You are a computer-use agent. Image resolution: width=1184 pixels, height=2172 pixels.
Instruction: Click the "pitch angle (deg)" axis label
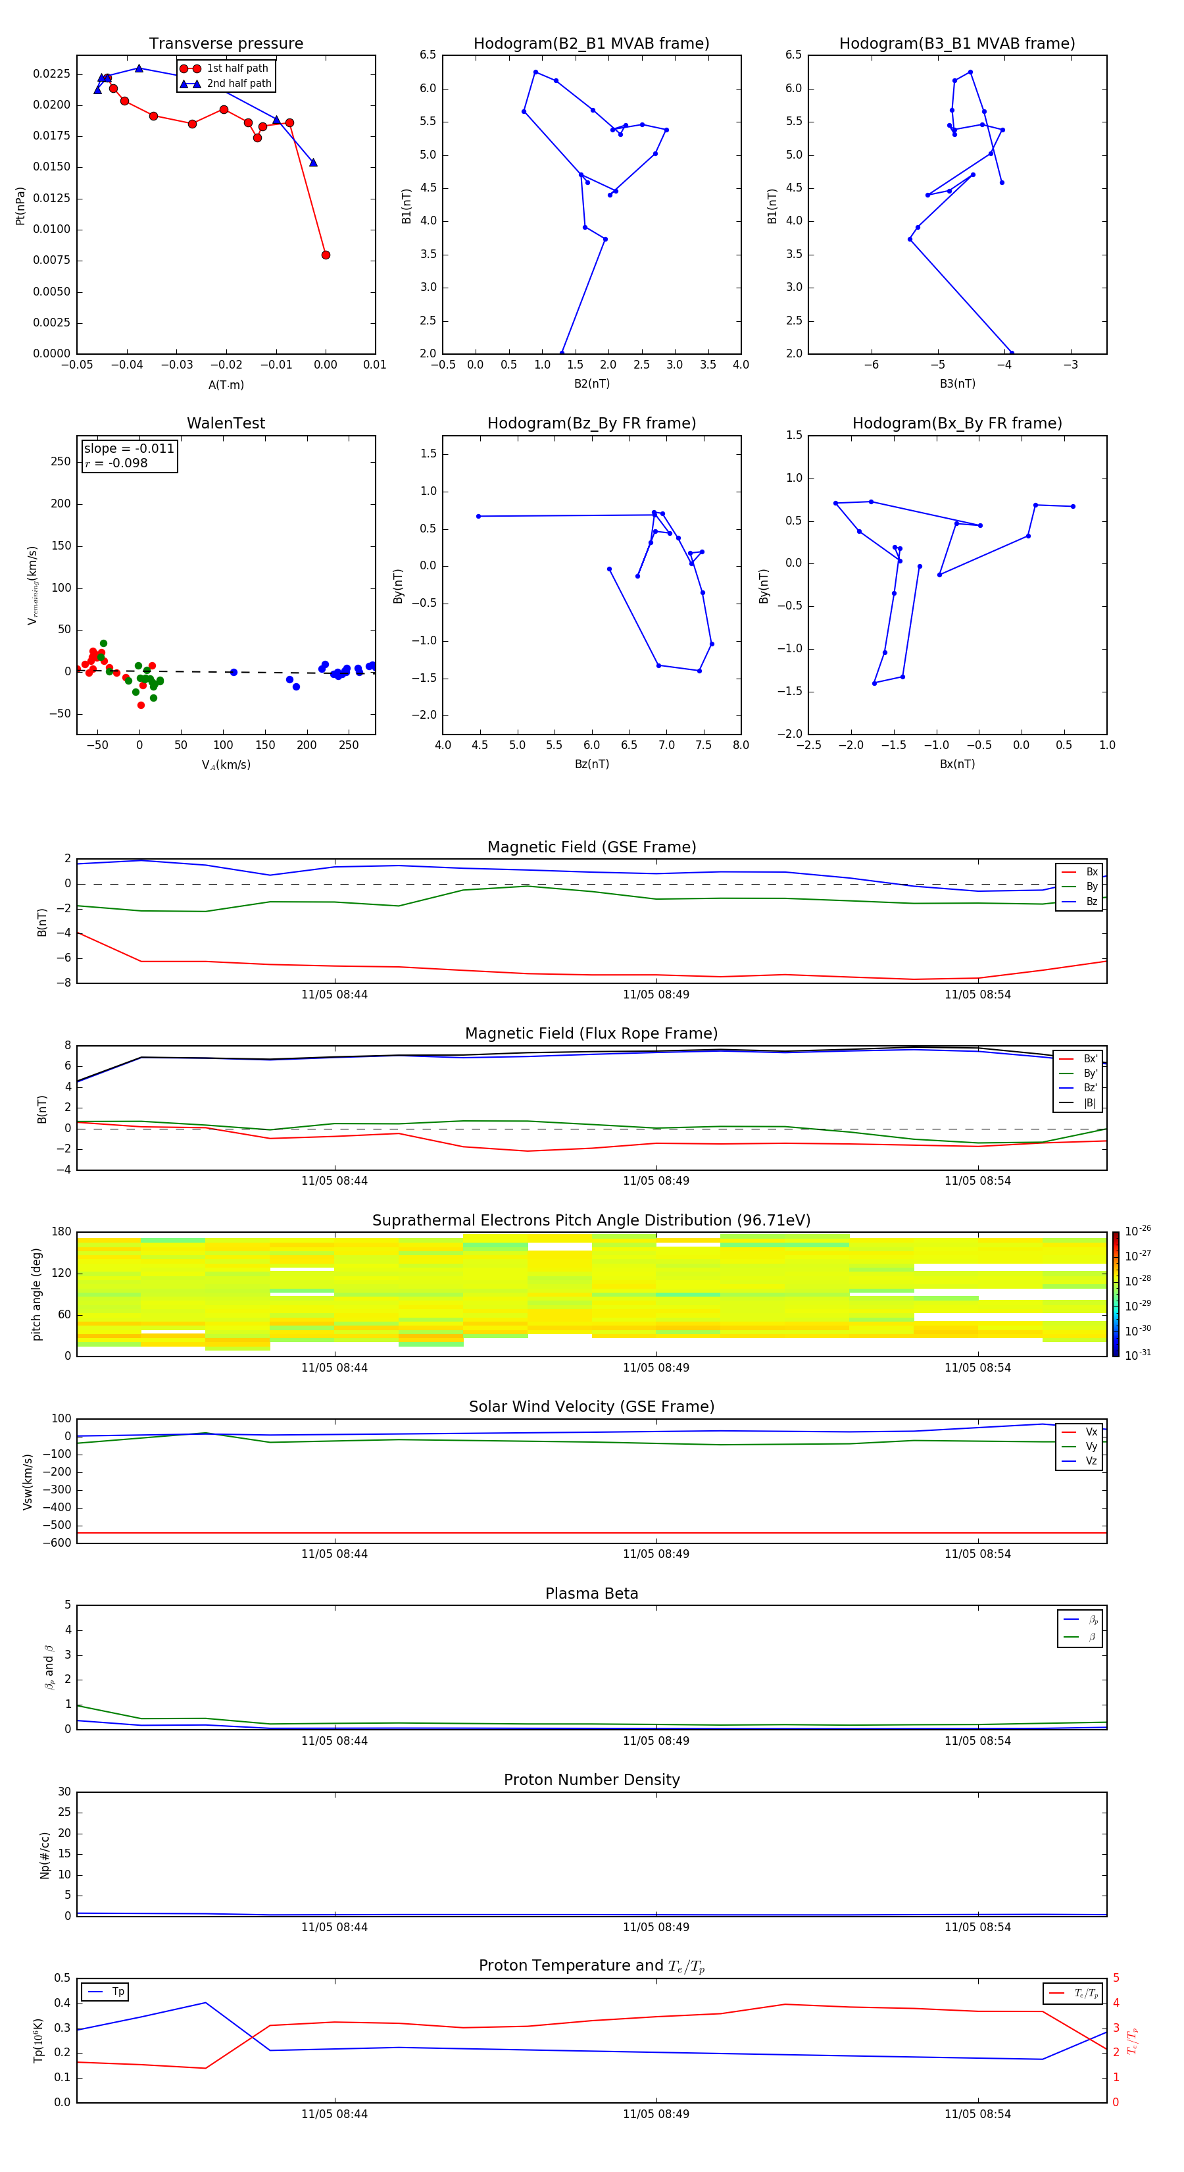pyautogui.click(x=36, y=1294)
